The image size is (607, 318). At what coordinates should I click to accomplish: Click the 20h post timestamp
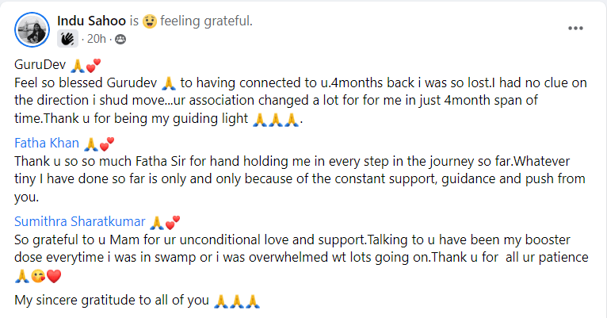point(95,38)
